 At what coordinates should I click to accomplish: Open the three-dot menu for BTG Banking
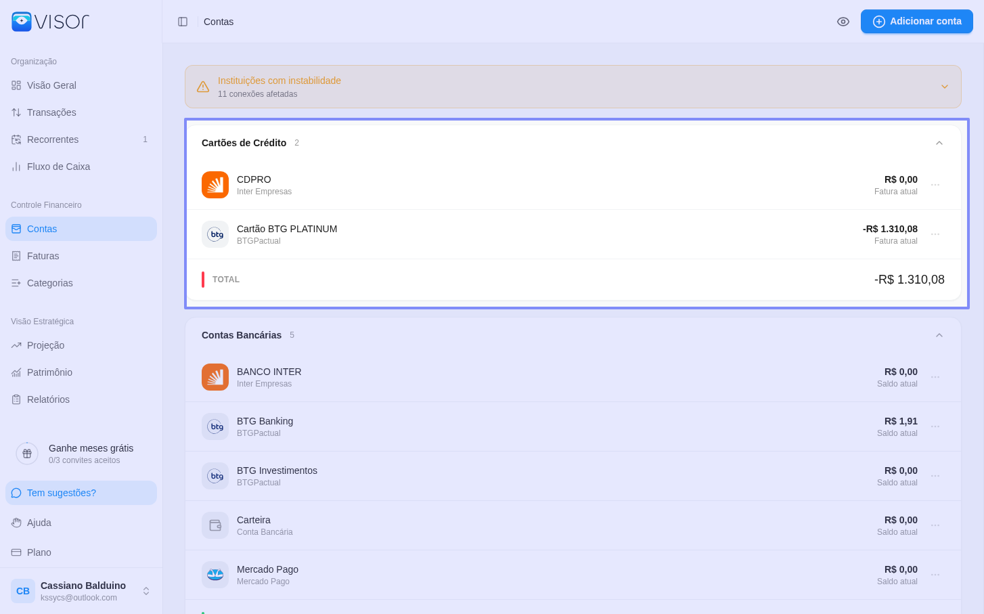point(935,426)
